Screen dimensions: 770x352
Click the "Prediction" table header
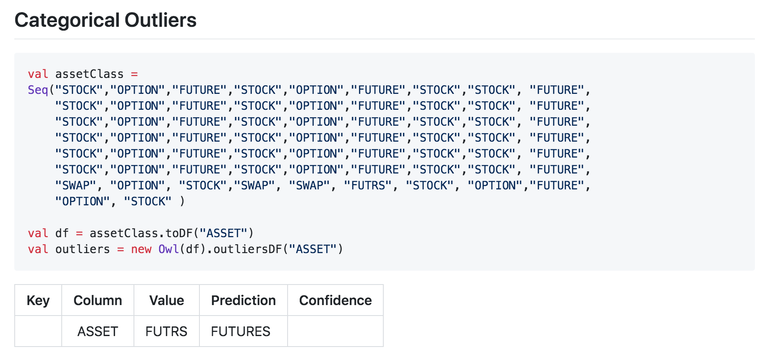[244, 300]
